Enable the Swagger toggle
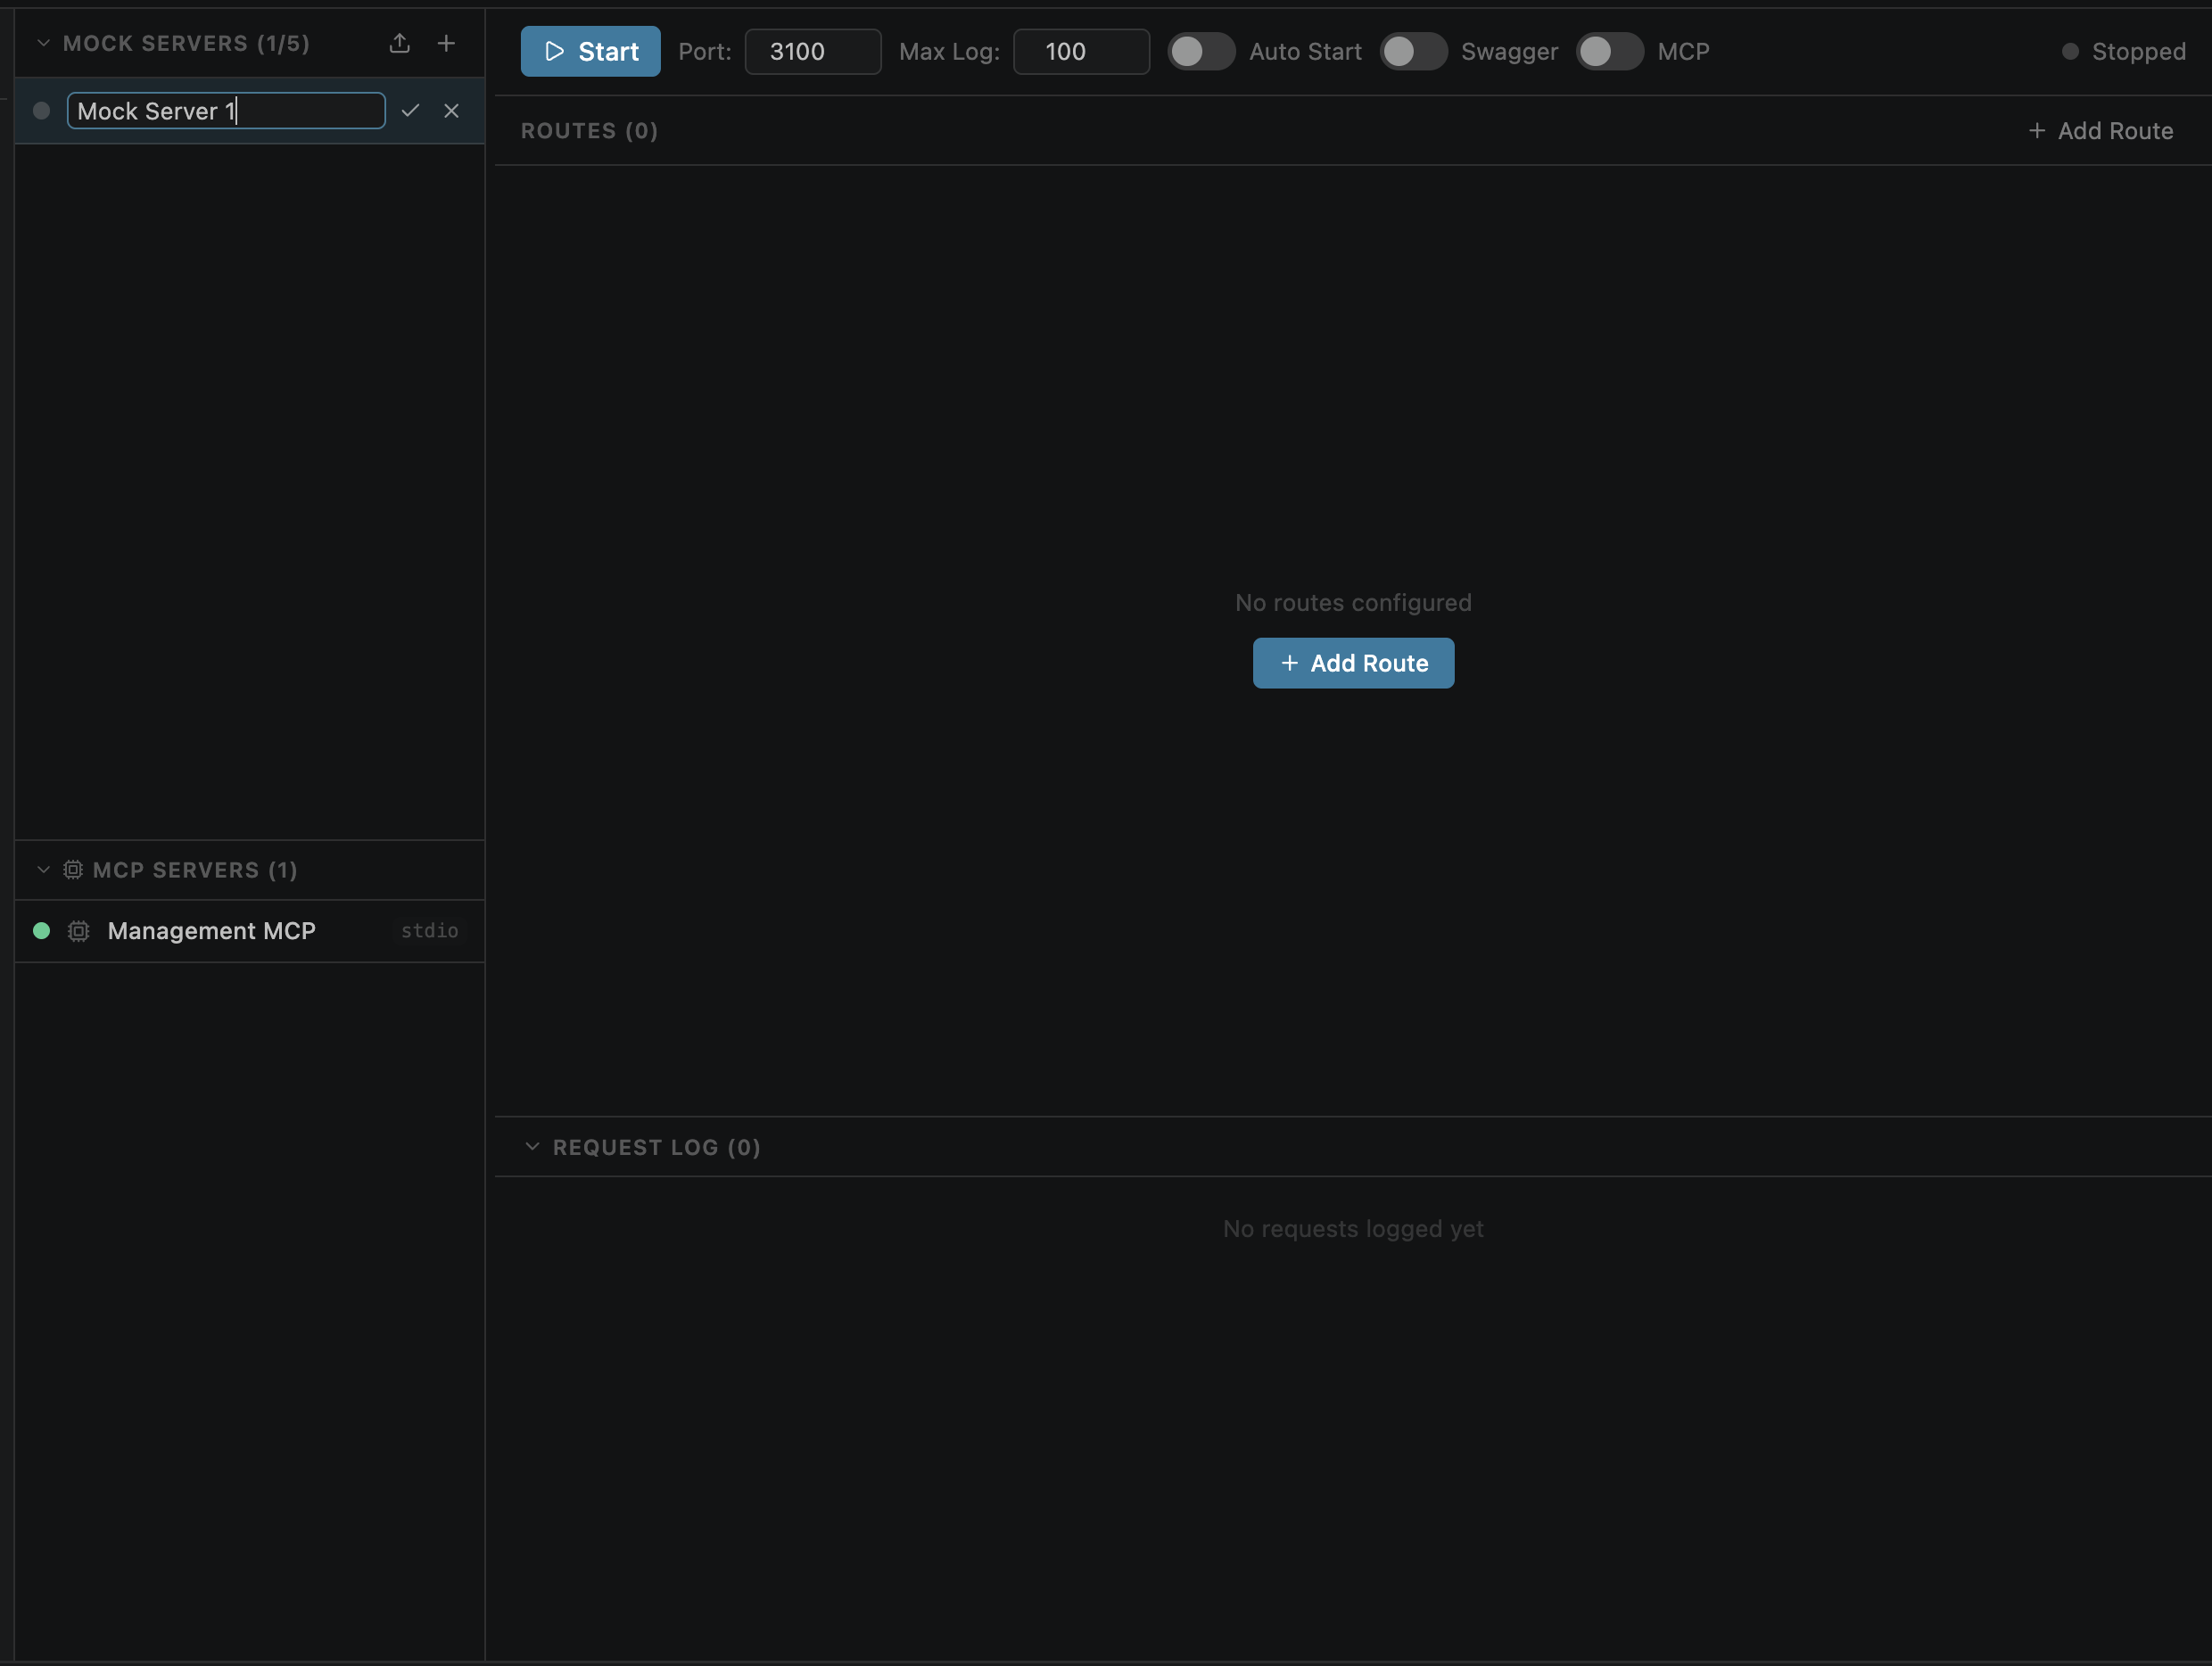This screenshot has width=2212, height=1666. click(1413, 51)
